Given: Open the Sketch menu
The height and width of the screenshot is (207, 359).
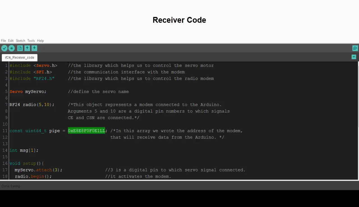Looking at the screenshot, I should (20, 41).
